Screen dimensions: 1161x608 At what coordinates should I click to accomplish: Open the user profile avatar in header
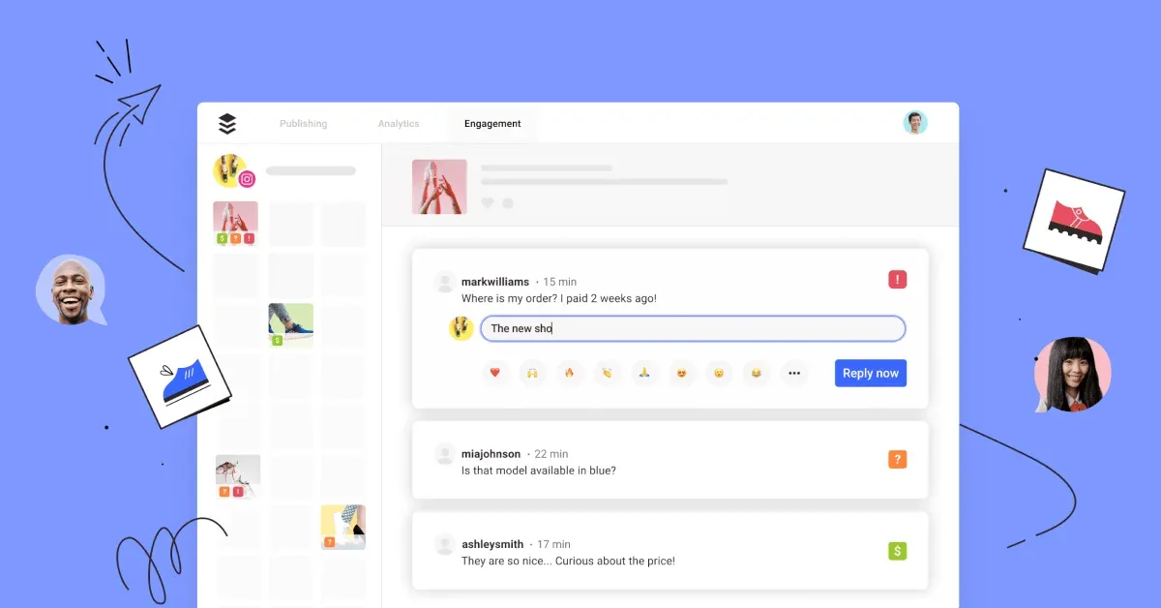915,123
